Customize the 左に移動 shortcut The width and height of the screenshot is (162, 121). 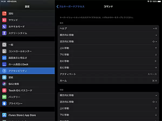click(x=108, y=61)
